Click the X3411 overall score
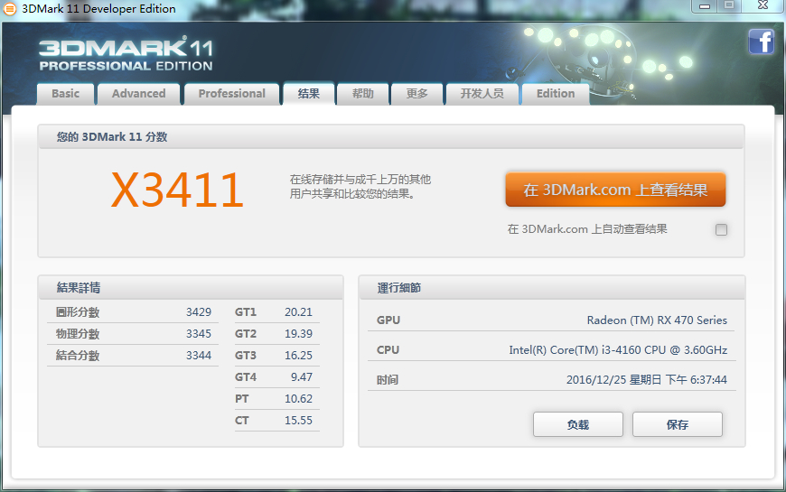The image size is (786, 492). tap(177, 190)
